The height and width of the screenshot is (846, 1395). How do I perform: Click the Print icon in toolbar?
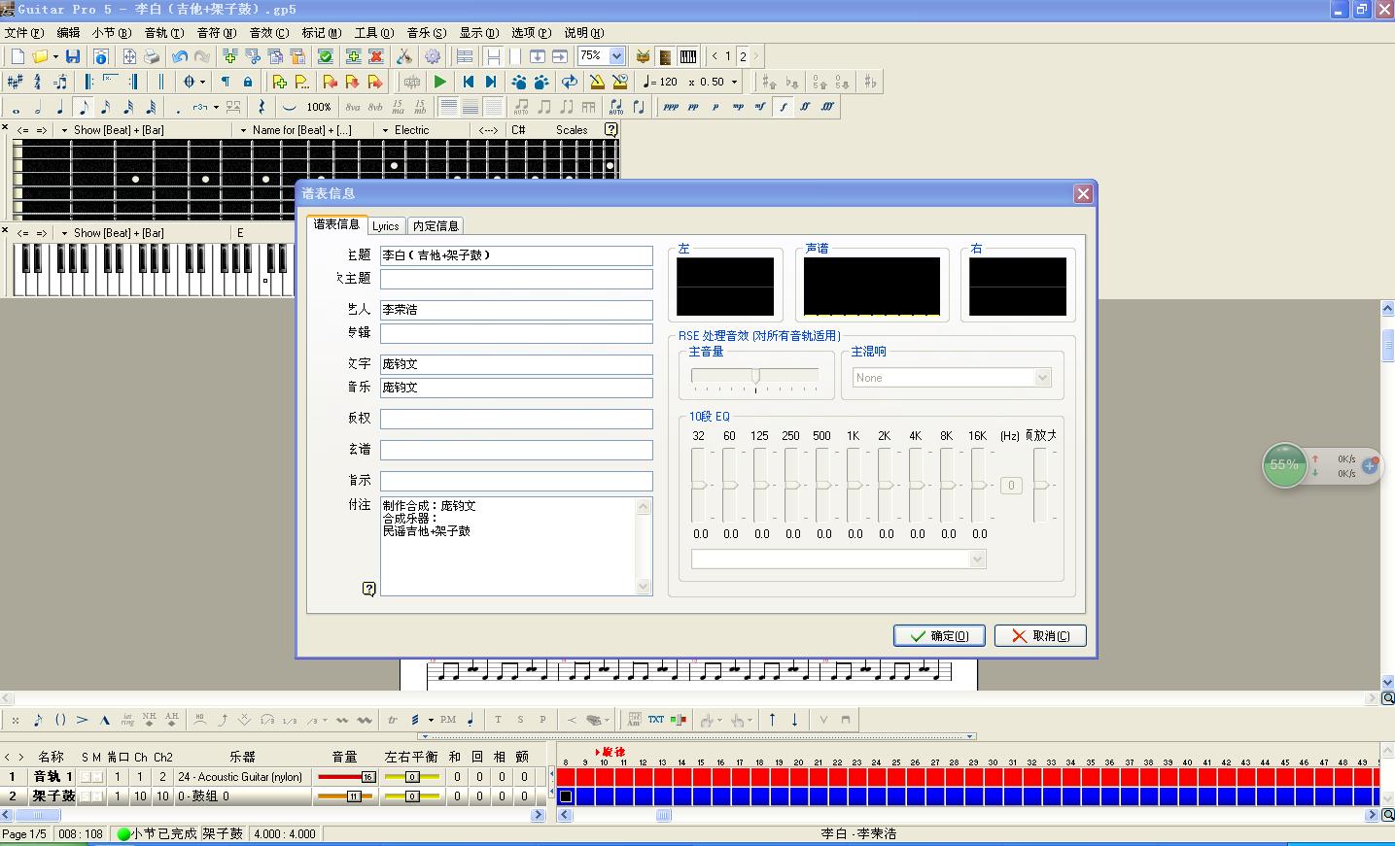tap(152, 56)
